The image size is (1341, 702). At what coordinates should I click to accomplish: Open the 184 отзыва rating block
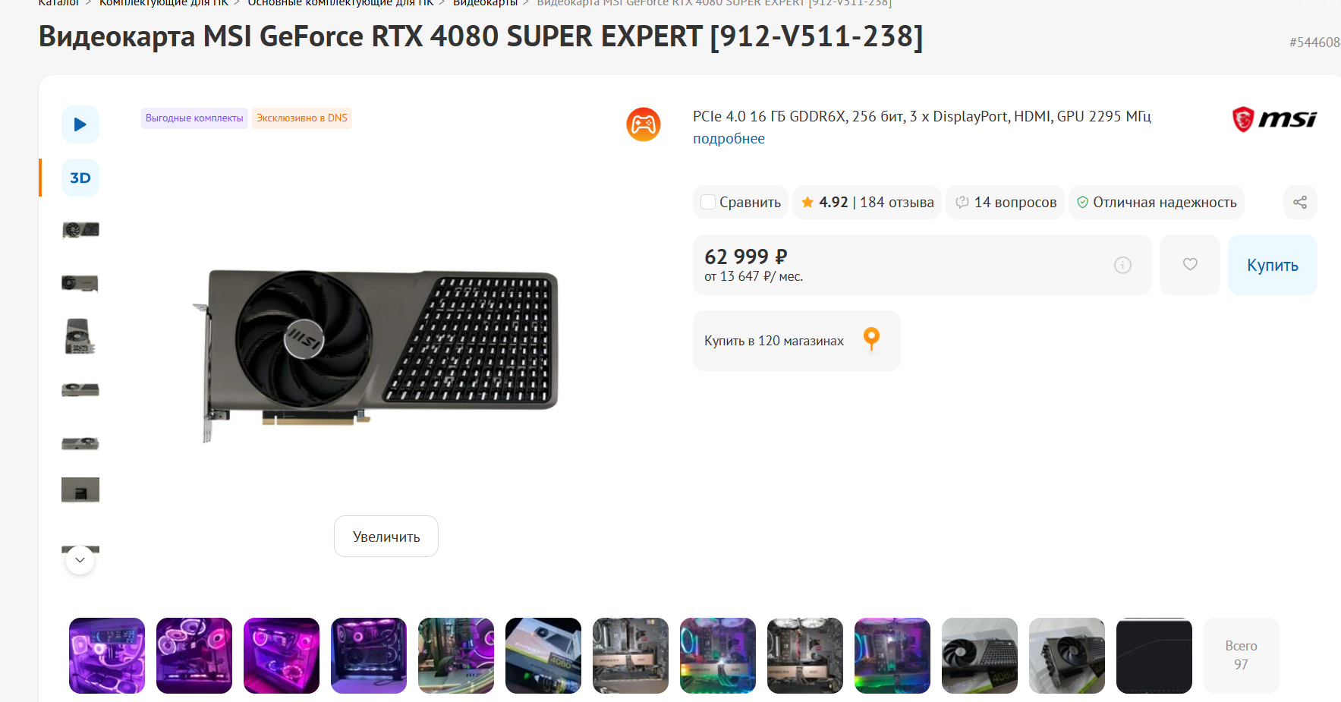click(x=867, y=203)
